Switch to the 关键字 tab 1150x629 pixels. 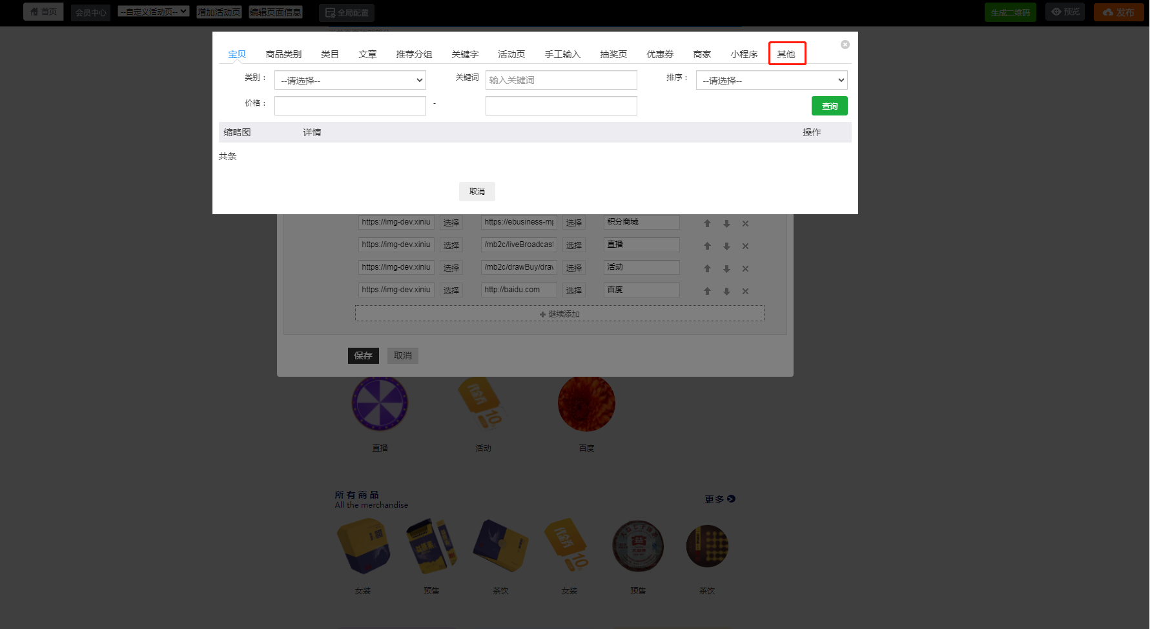(x=465, y=54)
